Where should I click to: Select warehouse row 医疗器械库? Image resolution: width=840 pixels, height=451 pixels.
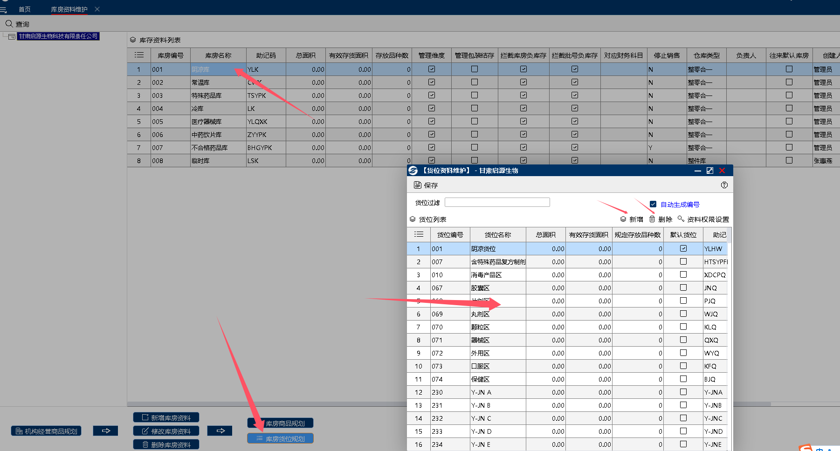click(x=483, y=122)
